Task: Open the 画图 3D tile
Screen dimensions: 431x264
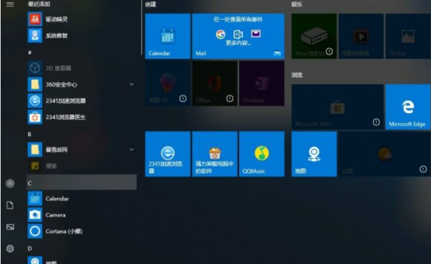Action: (167, 83)
